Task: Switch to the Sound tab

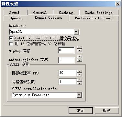Action: 15,13
